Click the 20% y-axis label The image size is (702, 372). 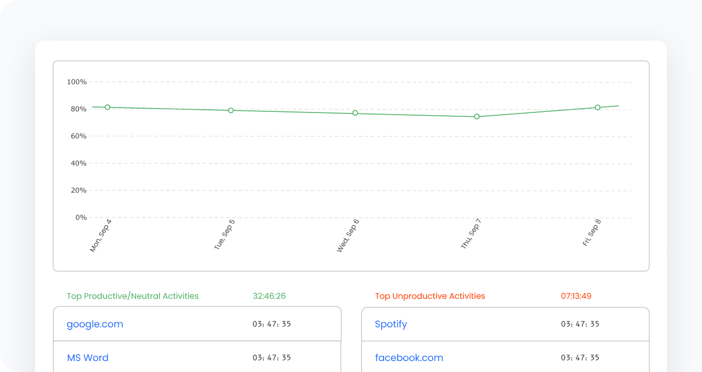[x=79, y=190]
